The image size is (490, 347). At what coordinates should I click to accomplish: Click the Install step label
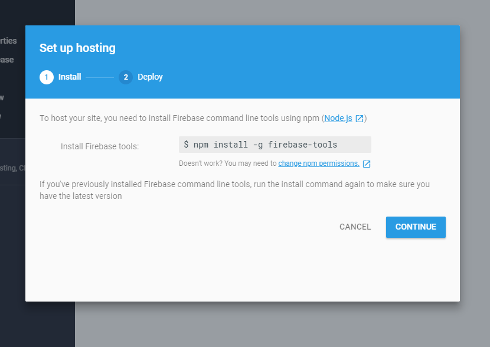click(70, 77)
